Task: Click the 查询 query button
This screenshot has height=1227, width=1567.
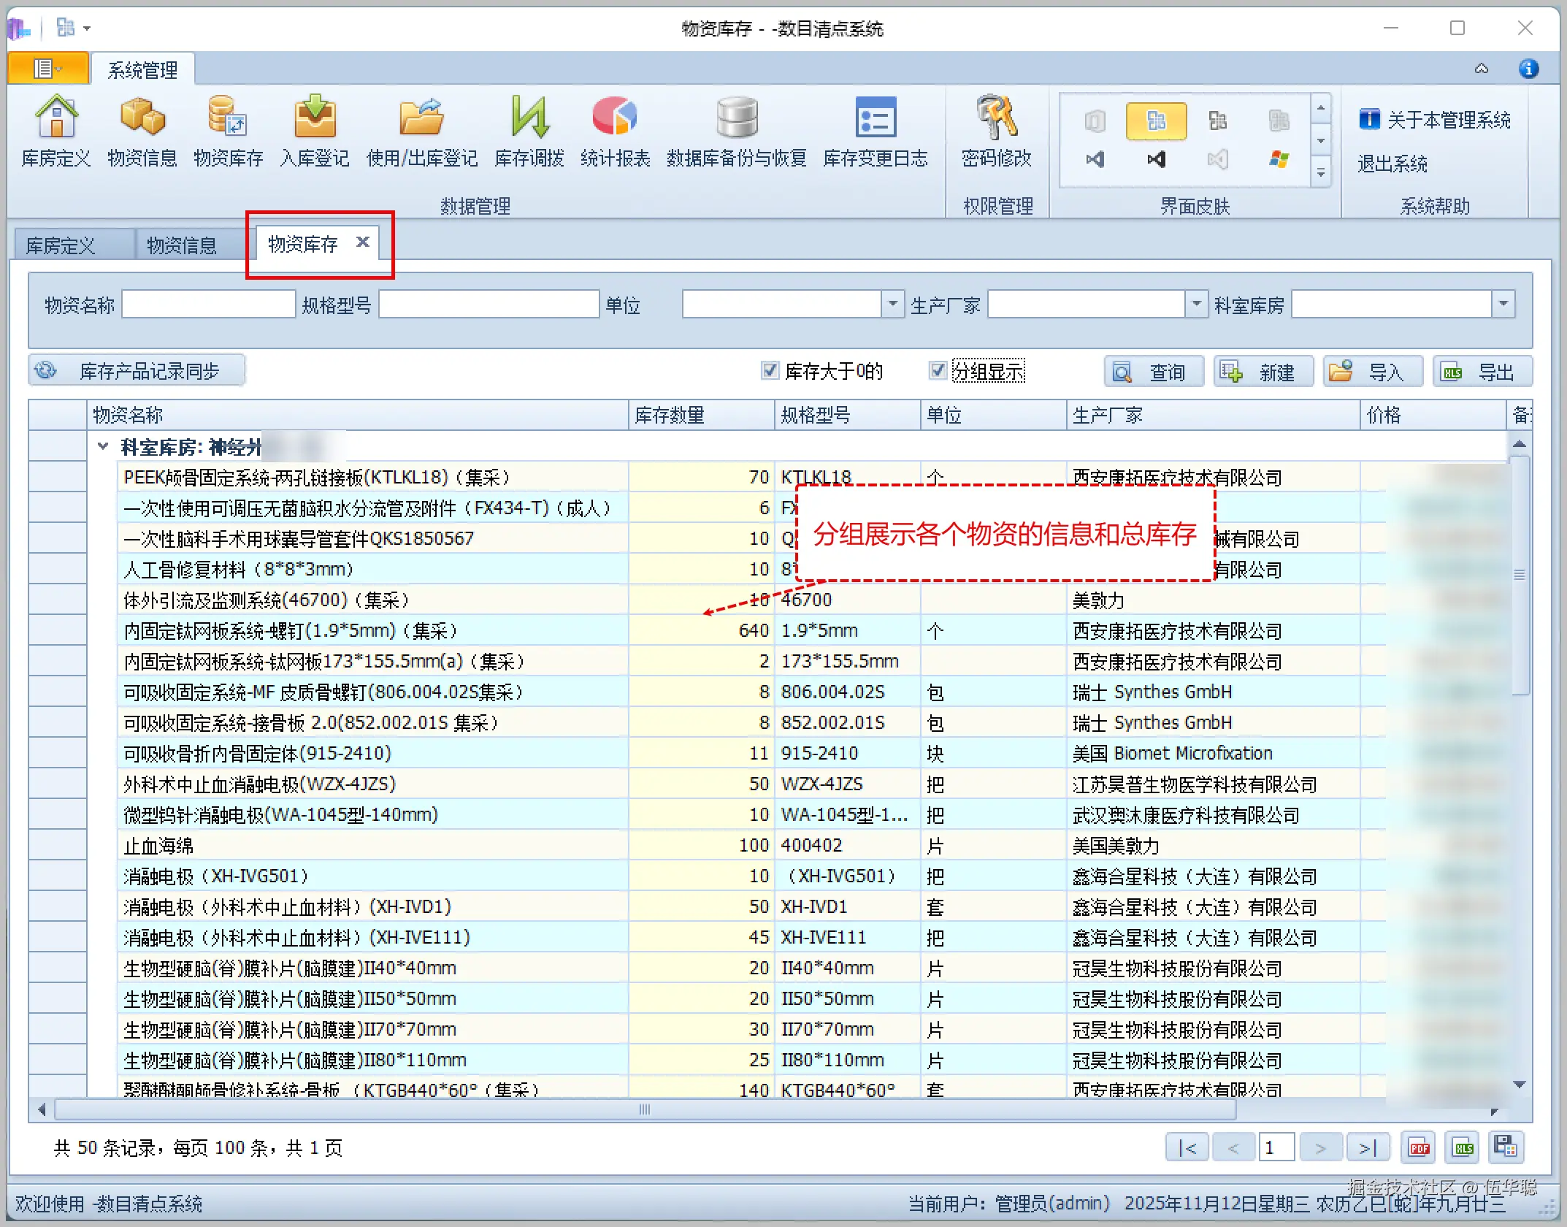Action: coord(1154,372)
